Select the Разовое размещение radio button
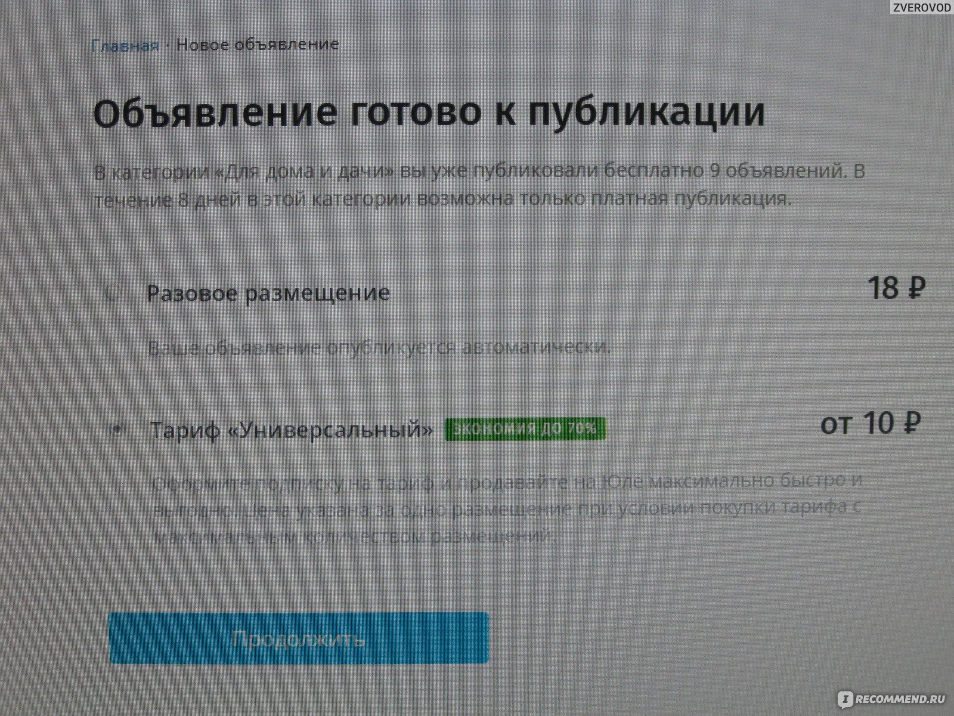 pos(113,293)
